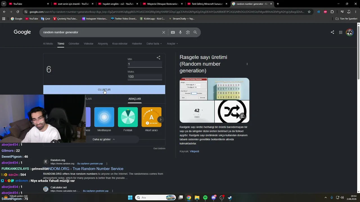Submit search with magnifier icon
360x202 pixels.
(x=195, y=32)
